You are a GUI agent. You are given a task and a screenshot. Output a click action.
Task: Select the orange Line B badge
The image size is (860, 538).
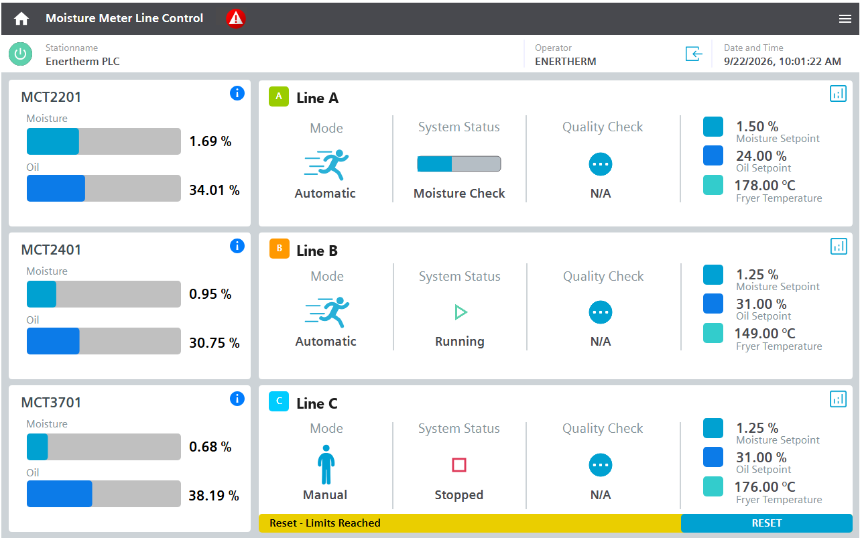pyautogui.click(x=279, y=249)
